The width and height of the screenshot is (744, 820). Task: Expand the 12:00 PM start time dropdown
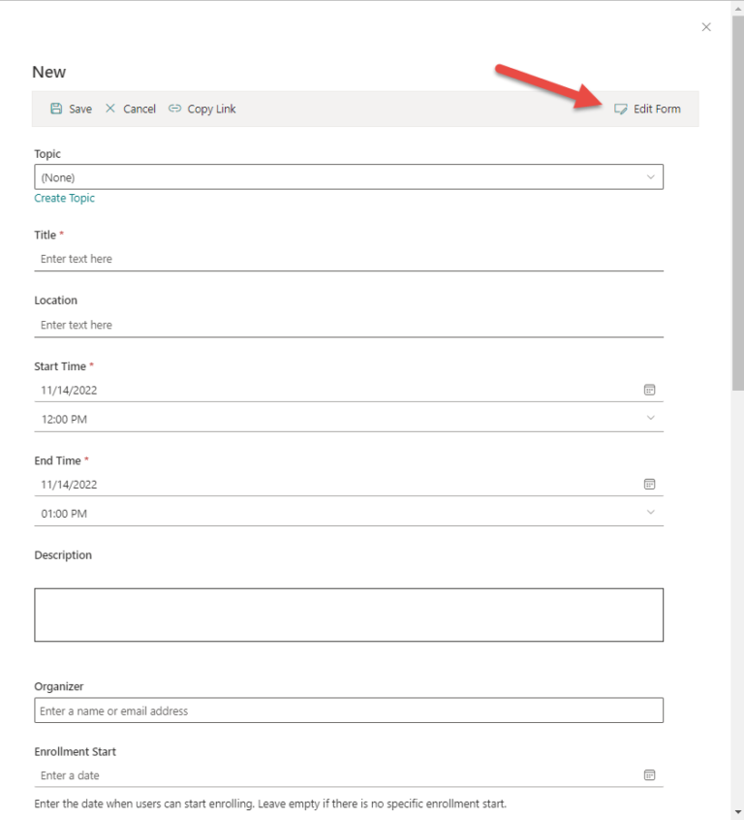pos(651,418)
